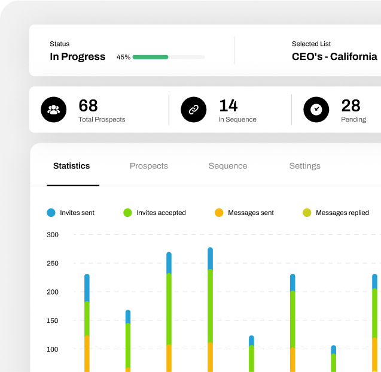Click the 28 pending count
Screen dimensions: 381x372
click(x=350, y=105)
